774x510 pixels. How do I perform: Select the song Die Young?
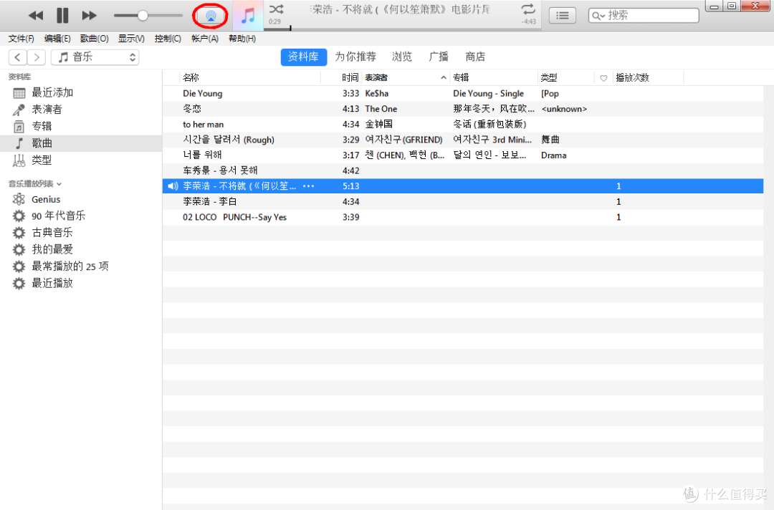pyautogui.click(x=463, y=93)
